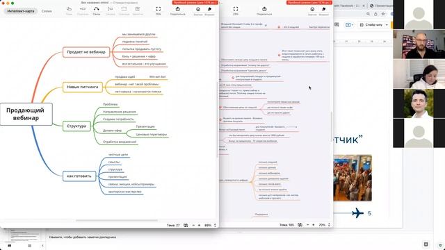Select the subtopic честные цели
Viewport: 445px width, 250px height.
(x=118, y=155)
